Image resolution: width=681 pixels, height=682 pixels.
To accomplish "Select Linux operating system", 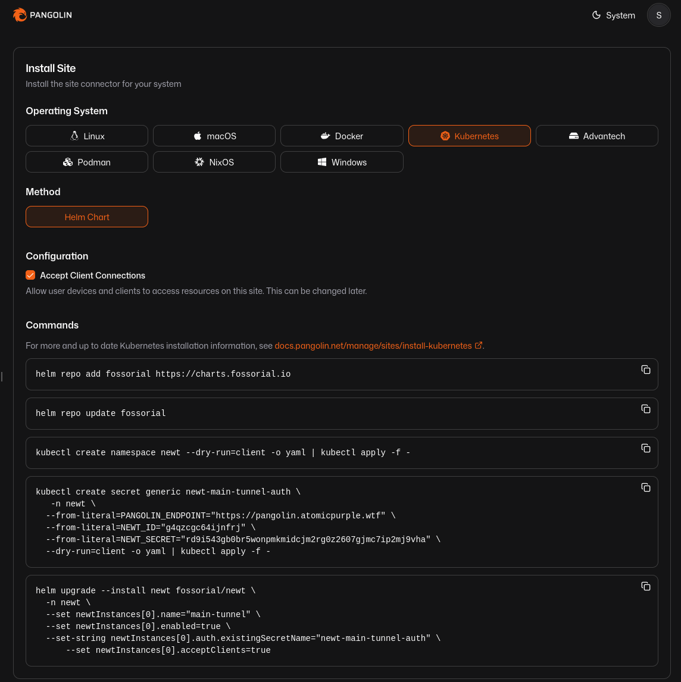I will click(87, 136).
